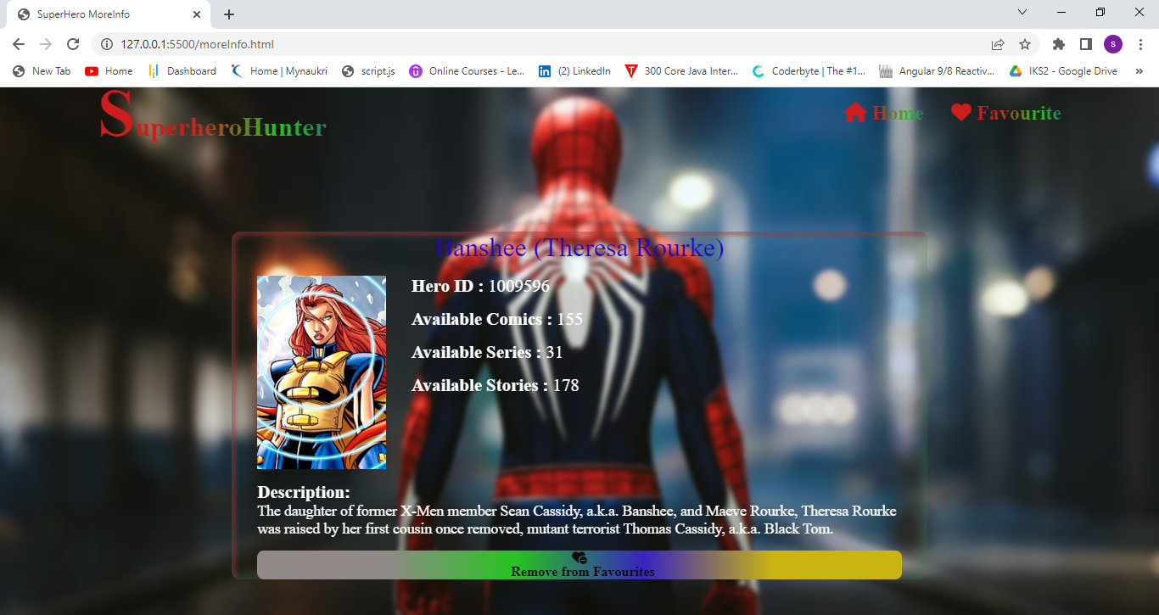Click the script.js bookmark icon

pyautogui.click(x=348, y=71)
